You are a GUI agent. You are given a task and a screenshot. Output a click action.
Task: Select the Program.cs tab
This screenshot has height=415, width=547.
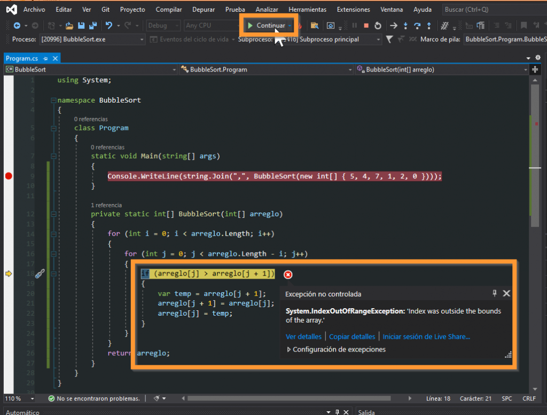pos(21,58)
